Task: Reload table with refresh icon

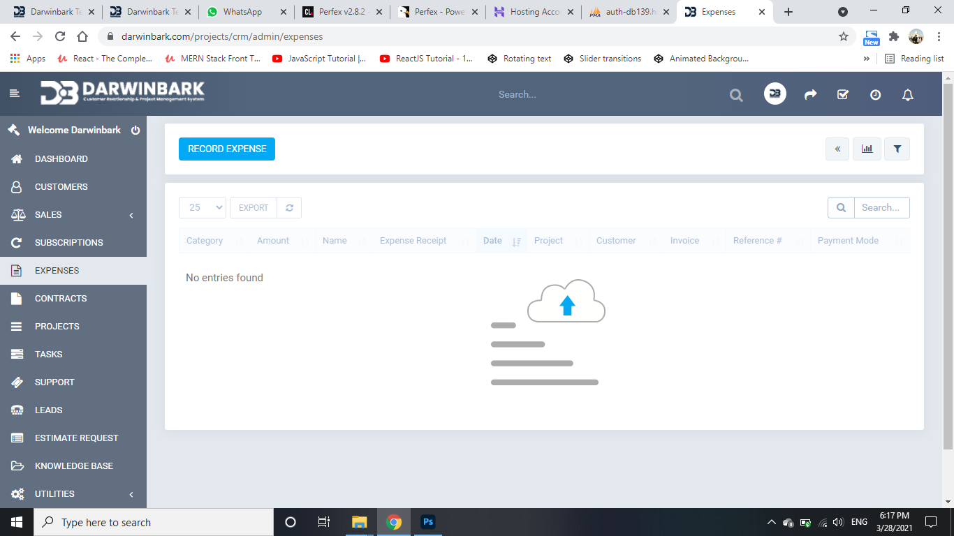Action: click(289, 207)
